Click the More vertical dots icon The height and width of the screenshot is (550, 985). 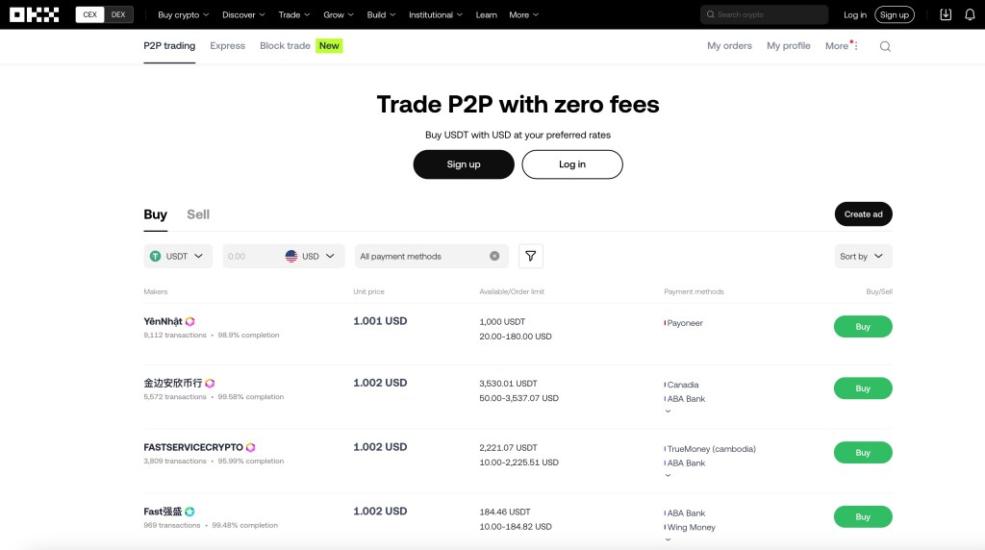tap(856, 46)
